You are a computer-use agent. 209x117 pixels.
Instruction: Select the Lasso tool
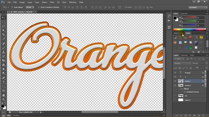click(x=4, y=26)
